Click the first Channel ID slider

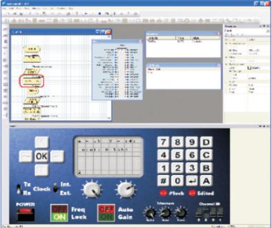[x=199, y=213]
